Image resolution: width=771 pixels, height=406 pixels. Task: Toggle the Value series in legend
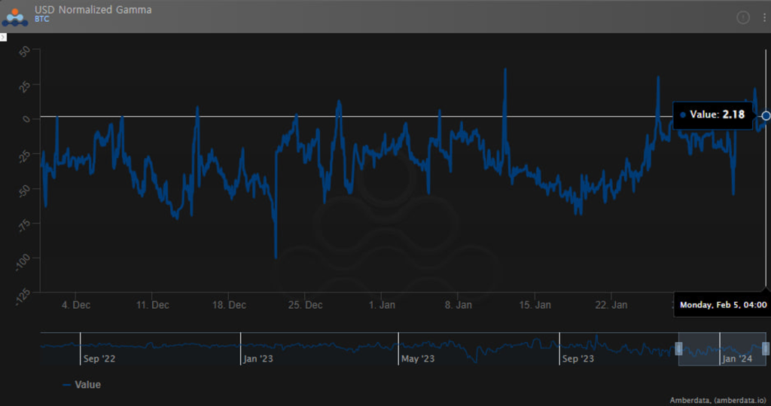[81, 384]
